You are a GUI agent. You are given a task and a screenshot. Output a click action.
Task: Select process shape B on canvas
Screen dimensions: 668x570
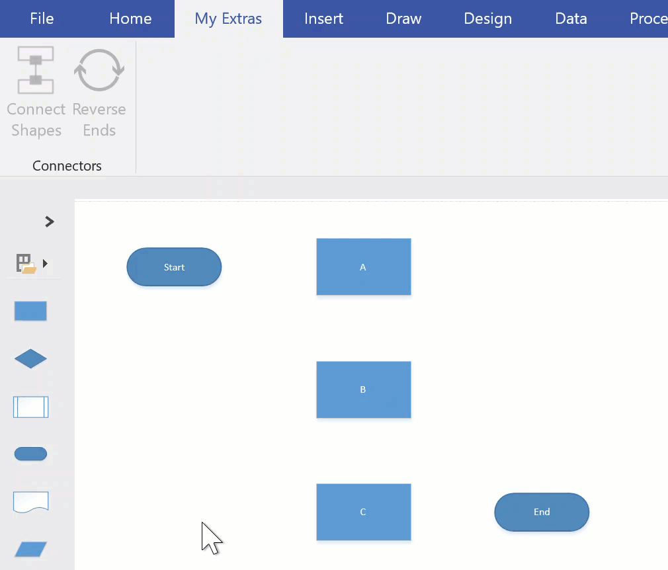point(363,389)
